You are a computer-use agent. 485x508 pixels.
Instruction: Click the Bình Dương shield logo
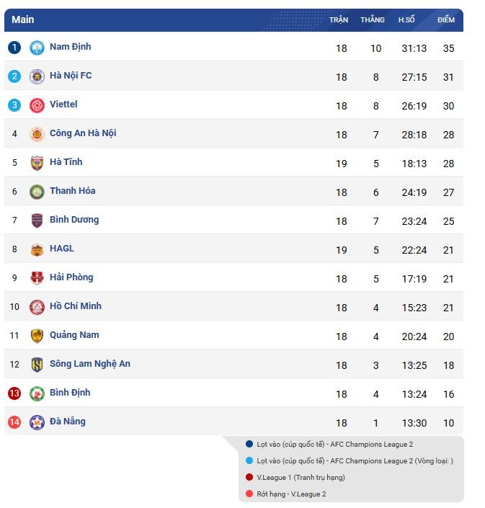coord(37,220)
